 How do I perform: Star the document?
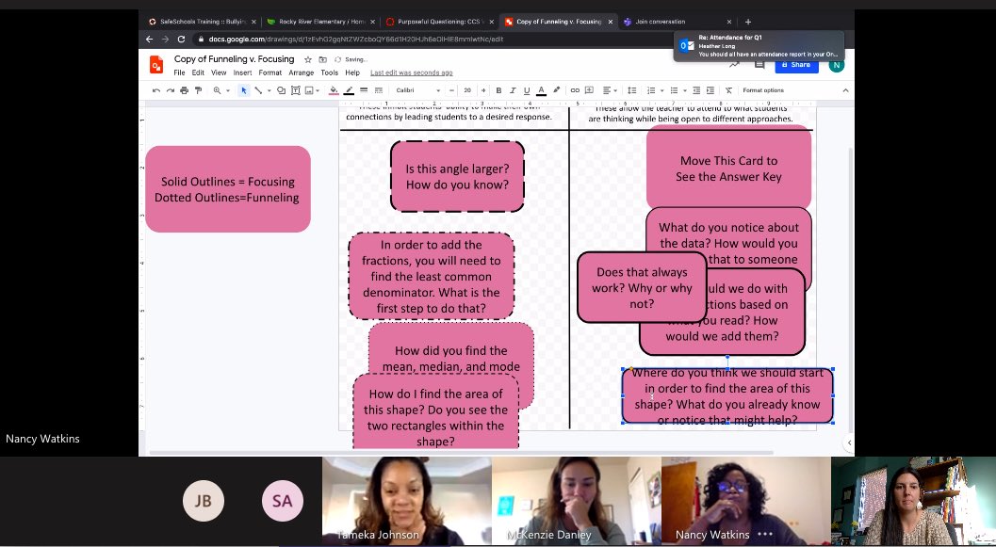tap(308, 59)
